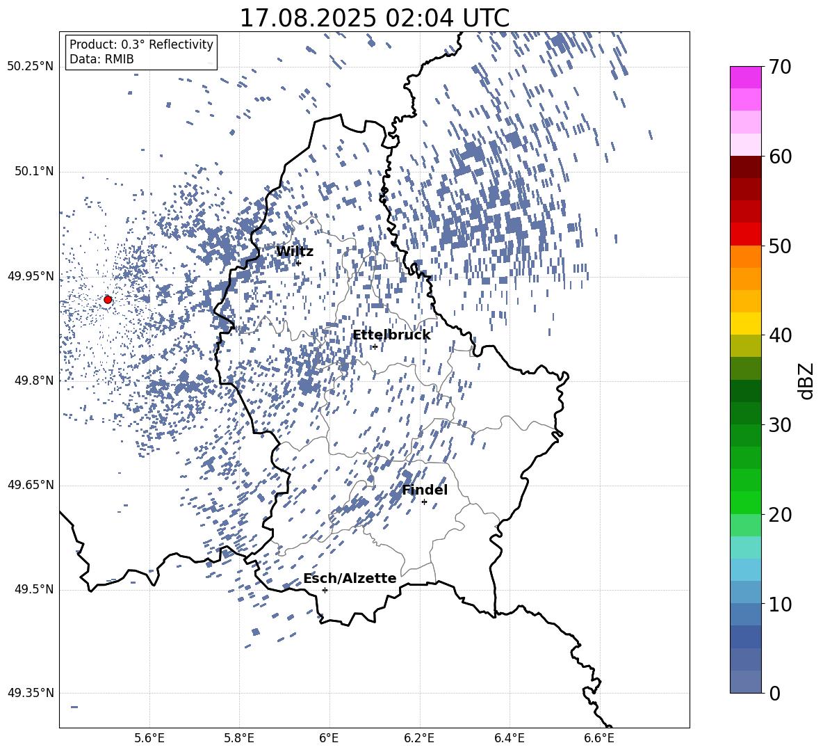Click the 50.1°N latitude label
The height and width of the screenshot is (752, 823).
tap(34, 172)
